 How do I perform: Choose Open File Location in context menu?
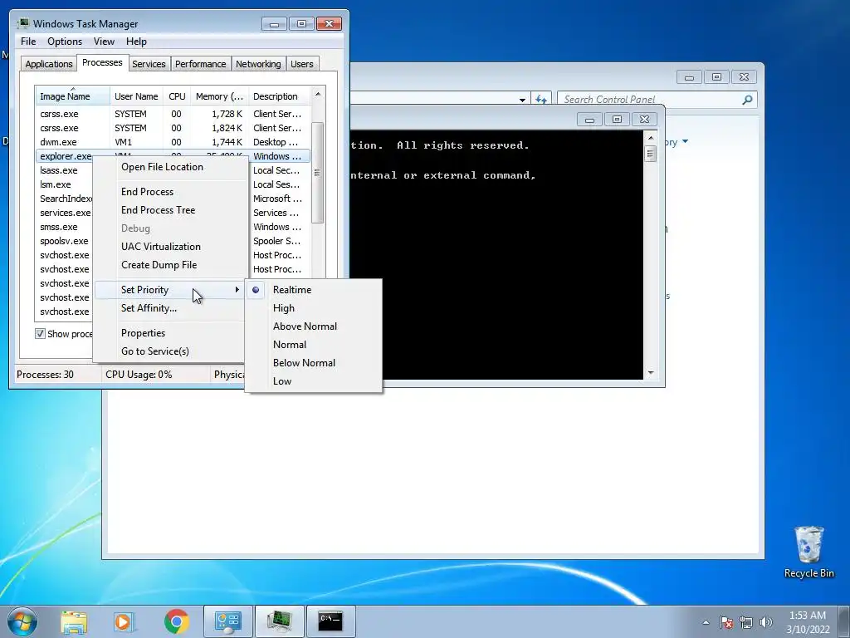pyautogui.click(x=162, y=167)
